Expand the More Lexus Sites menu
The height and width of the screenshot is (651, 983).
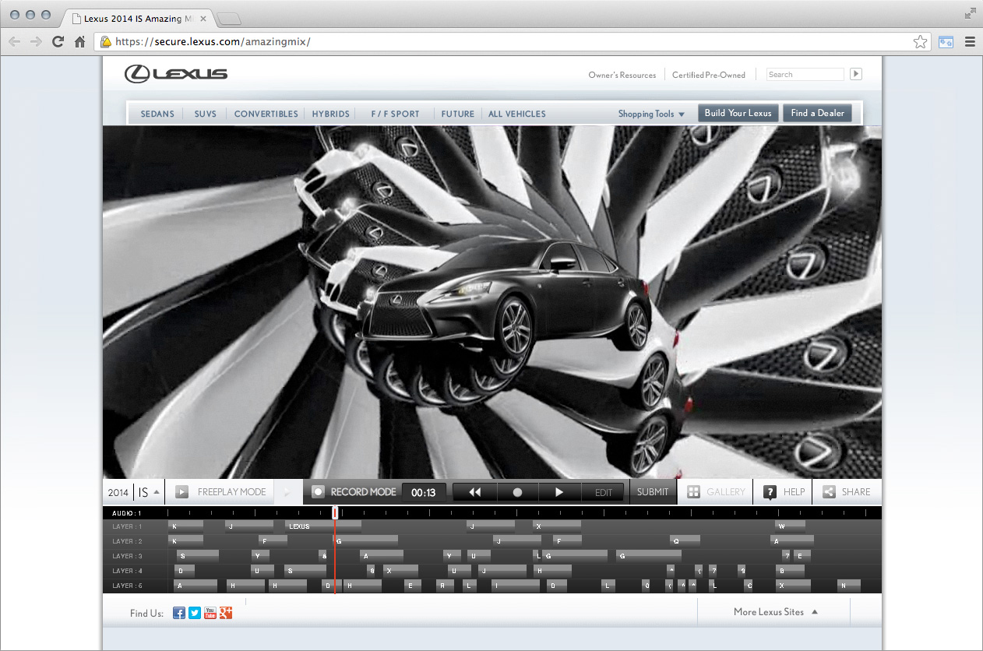pyautogui.click(x=776, y=612)
